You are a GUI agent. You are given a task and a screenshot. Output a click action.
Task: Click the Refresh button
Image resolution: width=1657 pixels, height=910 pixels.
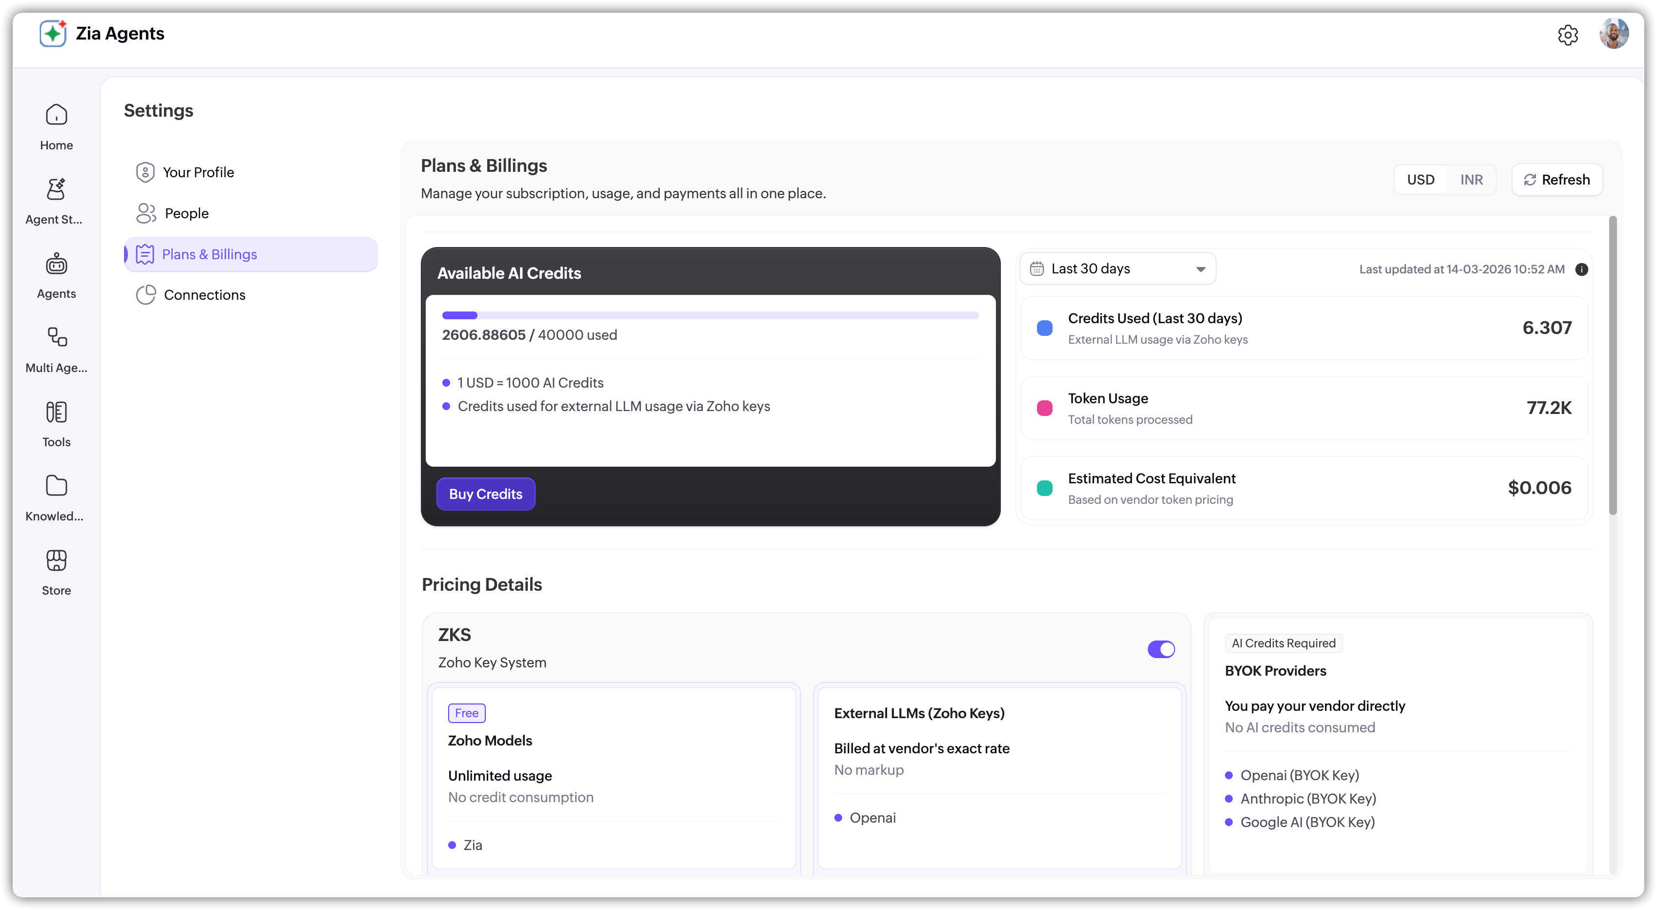tap(1556, 180)
